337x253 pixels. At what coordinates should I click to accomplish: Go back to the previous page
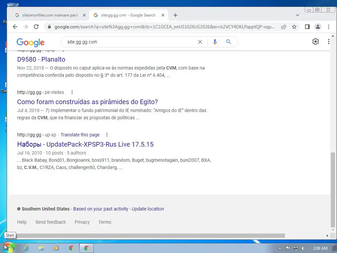tap(15, 27)
